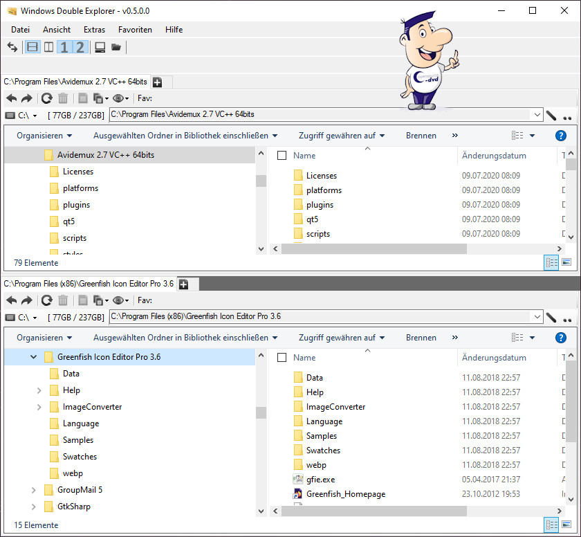The height and width of the screenshot is (537, 581).
Task: Click Brennen in the upper pane toolbar
Action: click(x=421, y=136)
